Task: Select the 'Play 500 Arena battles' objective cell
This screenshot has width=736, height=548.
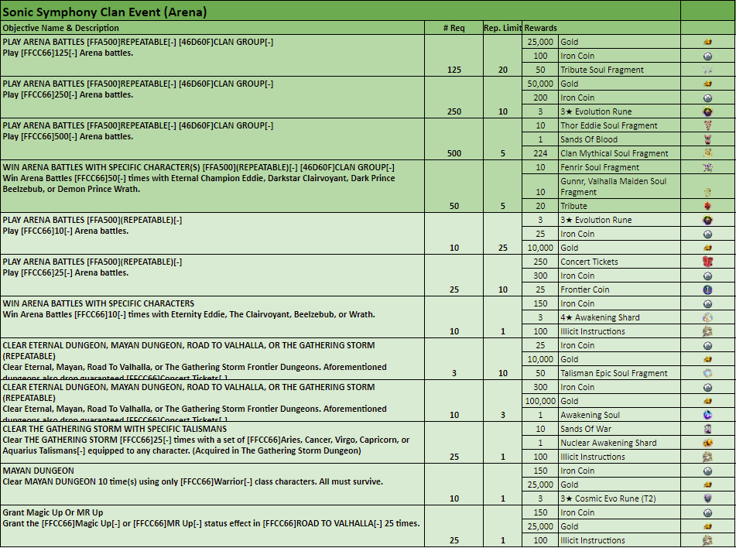Action: click(x=213, y=139)
